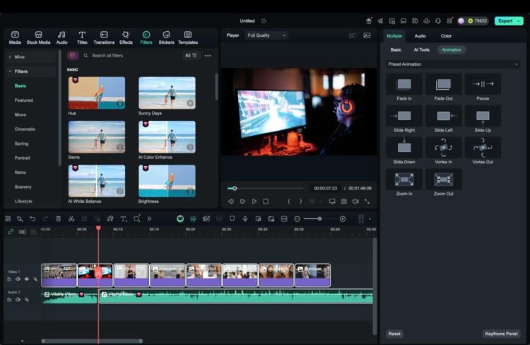The height and width of the screenshot is (345, 530).
Task: Toggle timeline link icon above tracks
Action: [11, 232]
